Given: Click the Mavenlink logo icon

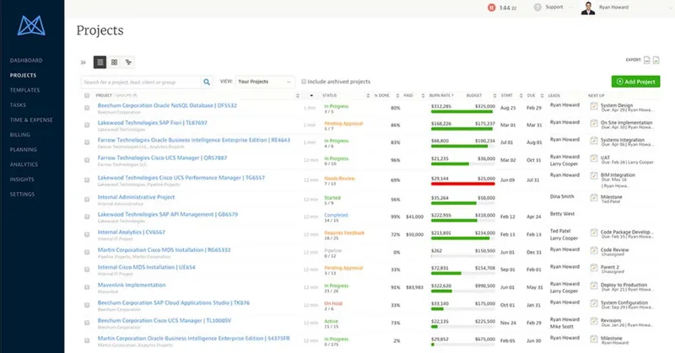Looking at the screenshot, I should (x=31, y=25).
